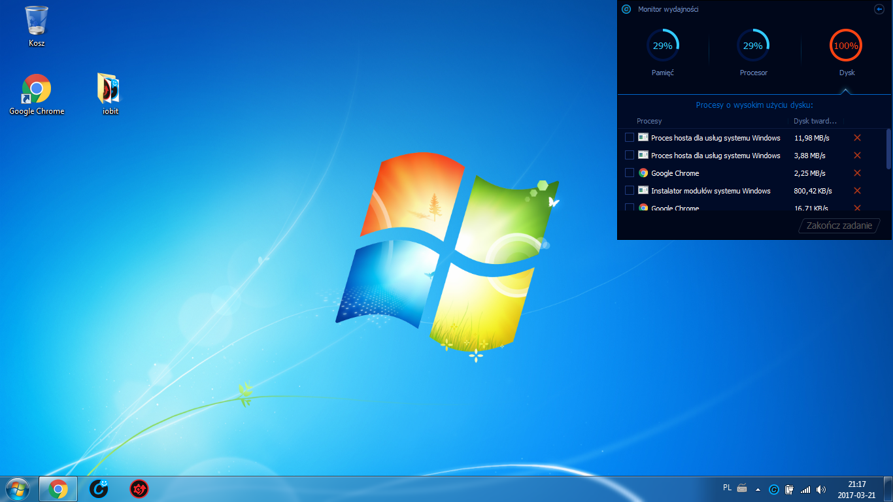Click the process icon in the 11,98 MB/s row
Image resolution: width=893 pixels, height=502 pixels.
point(643,137)
